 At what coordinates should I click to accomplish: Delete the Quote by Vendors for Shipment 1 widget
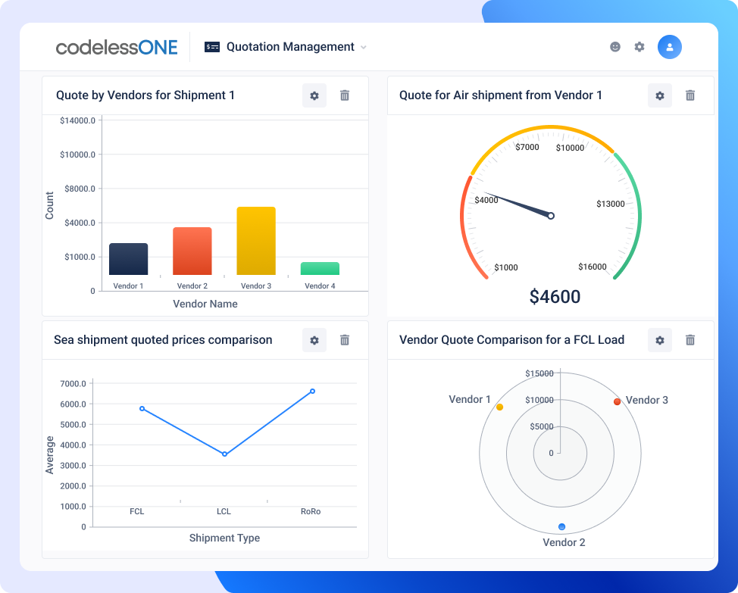pos(345,95)
